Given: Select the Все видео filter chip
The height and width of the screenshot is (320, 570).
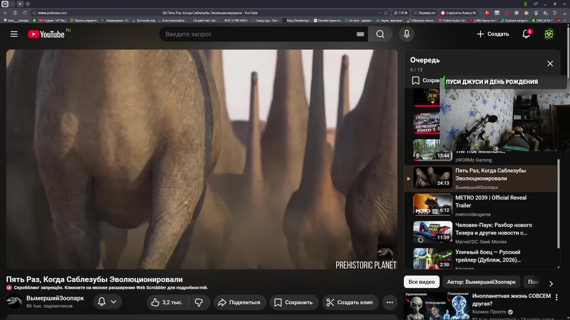Looking at the screenshot, I should tap(422, 282).
